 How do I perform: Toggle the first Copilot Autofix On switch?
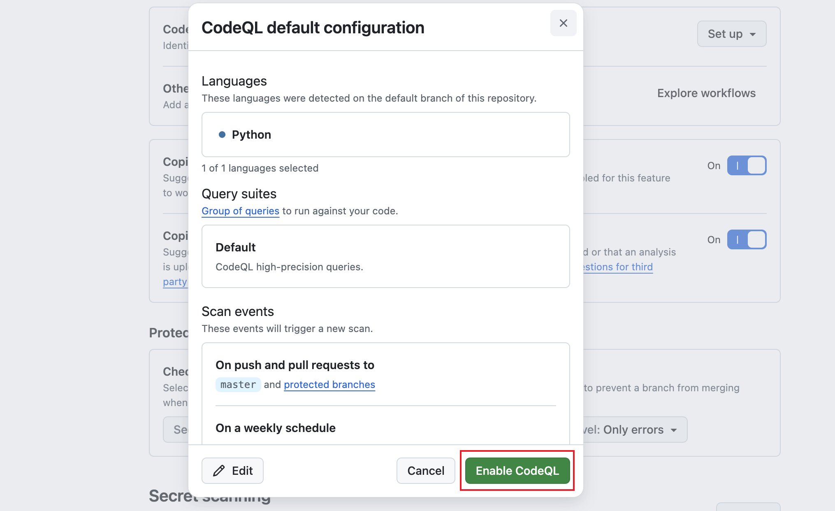click(746, 165)
